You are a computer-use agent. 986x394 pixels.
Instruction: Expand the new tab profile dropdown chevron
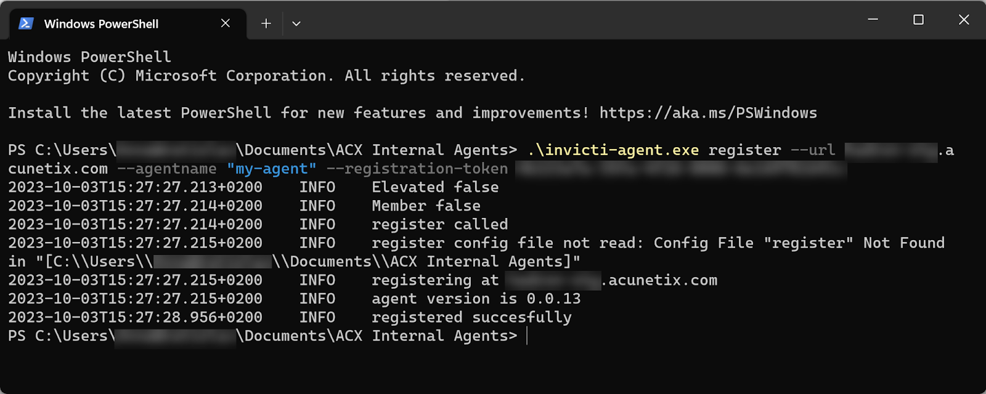pos(296,23)
